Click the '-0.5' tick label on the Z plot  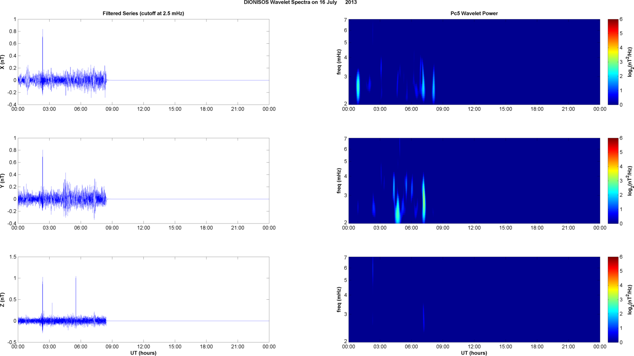[12, 343]
